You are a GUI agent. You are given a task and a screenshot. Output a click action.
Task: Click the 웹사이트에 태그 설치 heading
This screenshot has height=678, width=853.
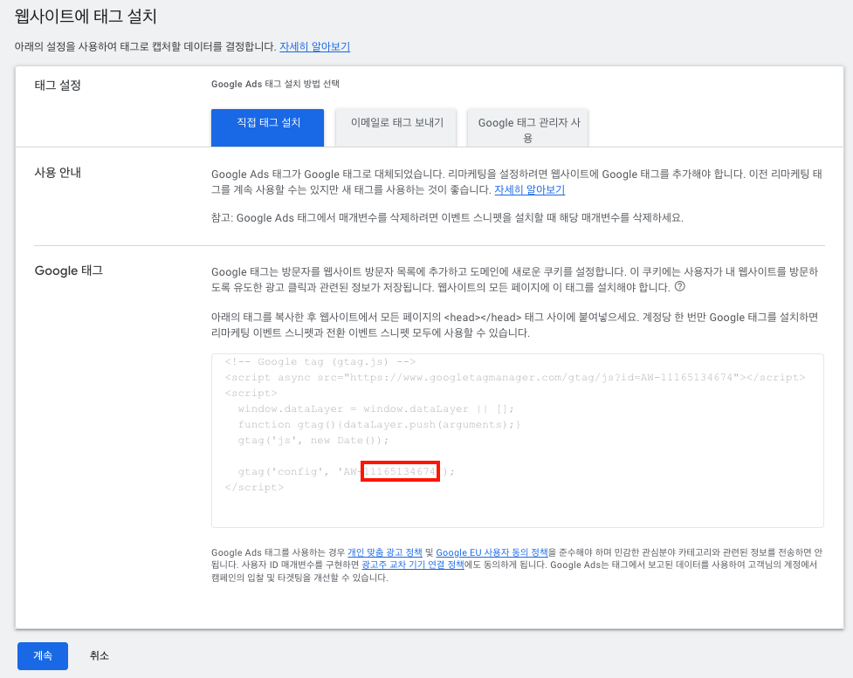pos(86,17)
